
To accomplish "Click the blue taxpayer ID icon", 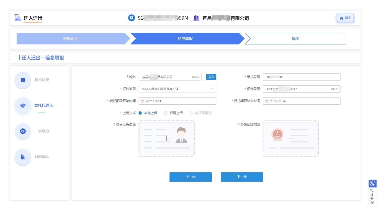I will pos(131,18).
